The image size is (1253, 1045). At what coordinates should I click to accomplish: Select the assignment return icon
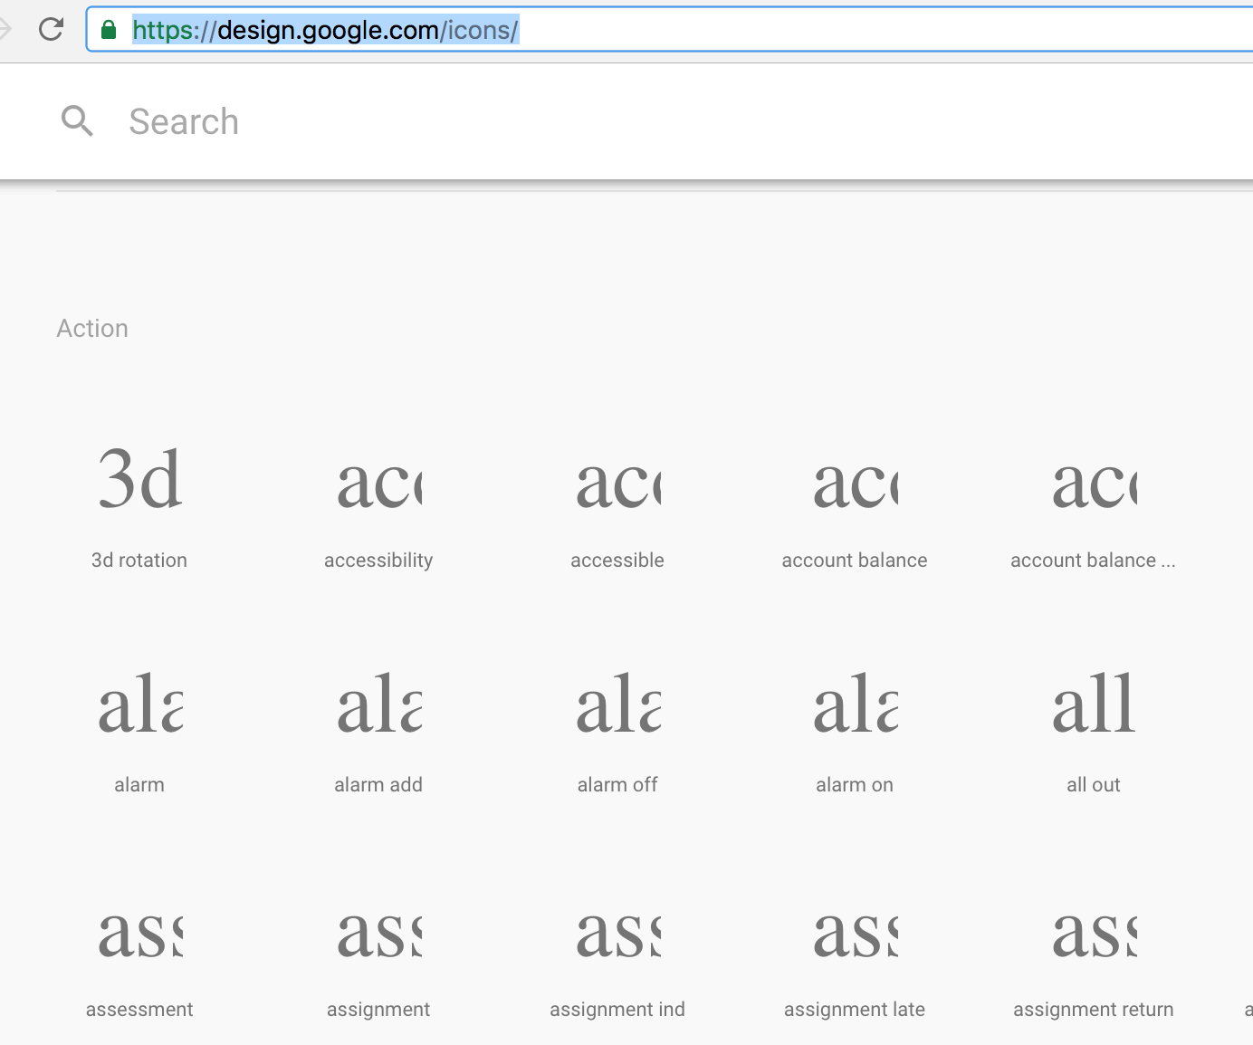(x=1093, y=933)
